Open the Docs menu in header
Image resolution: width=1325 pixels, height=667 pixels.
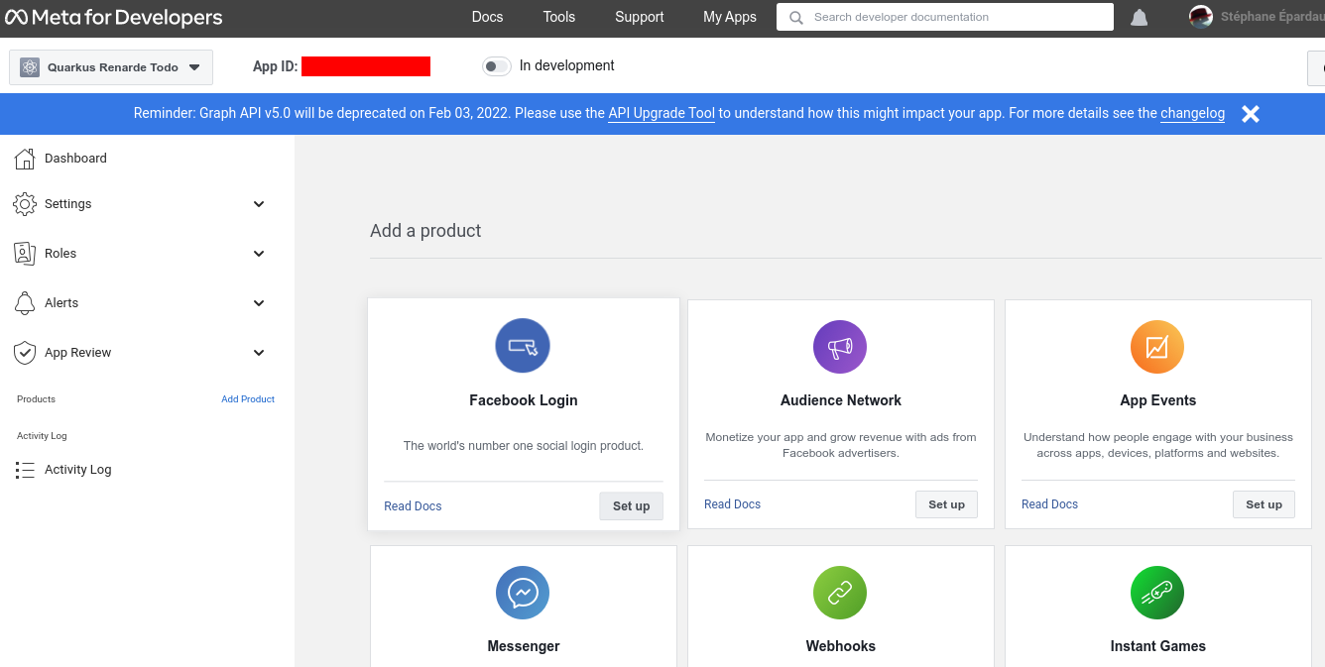pos(487,17)
